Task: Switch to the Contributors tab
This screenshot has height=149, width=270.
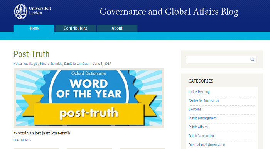Action: 76,28
